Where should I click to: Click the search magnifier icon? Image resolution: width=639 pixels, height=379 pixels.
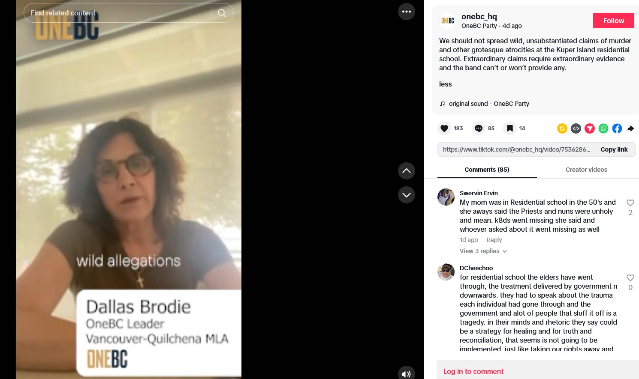click(222, 13)
